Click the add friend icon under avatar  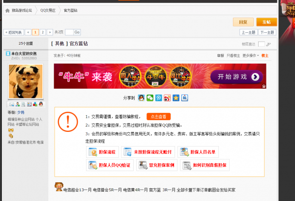click(18, 104)
